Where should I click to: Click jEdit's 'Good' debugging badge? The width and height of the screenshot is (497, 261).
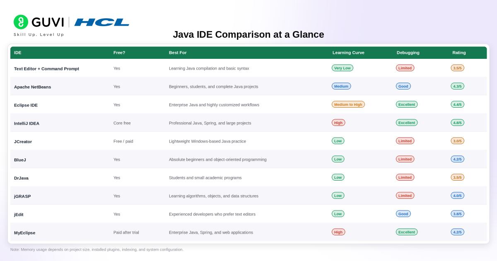(403, 214)
